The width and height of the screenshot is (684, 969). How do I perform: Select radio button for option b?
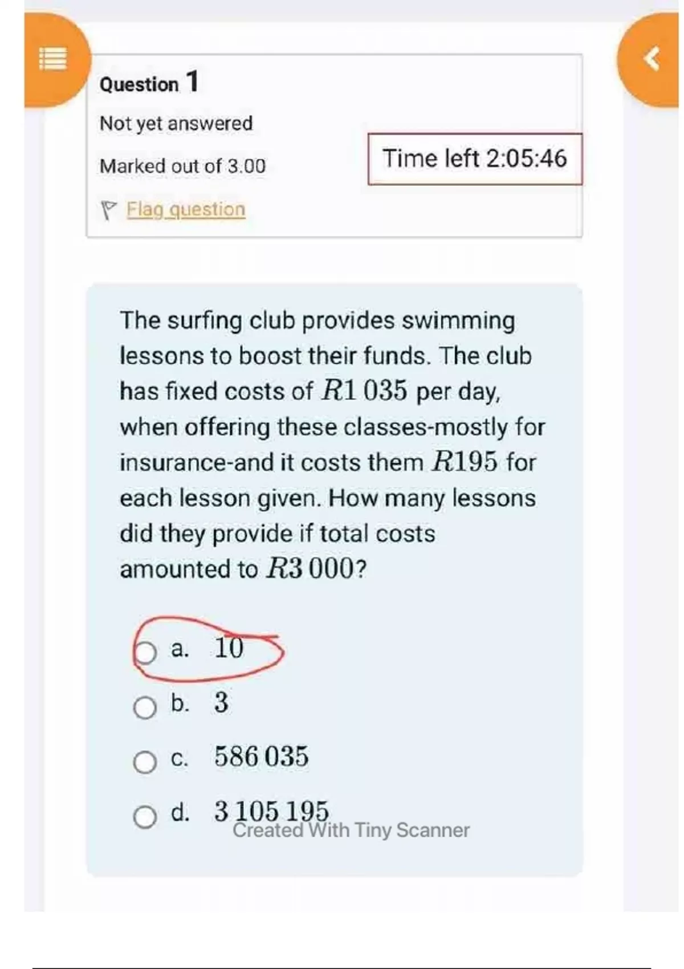[x=145, y=707]
